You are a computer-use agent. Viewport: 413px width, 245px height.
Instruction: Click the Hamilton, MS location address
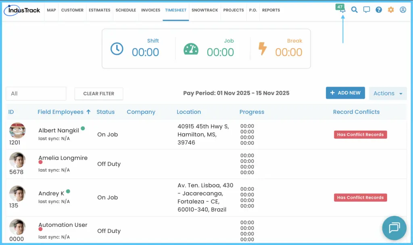(203, 134)
